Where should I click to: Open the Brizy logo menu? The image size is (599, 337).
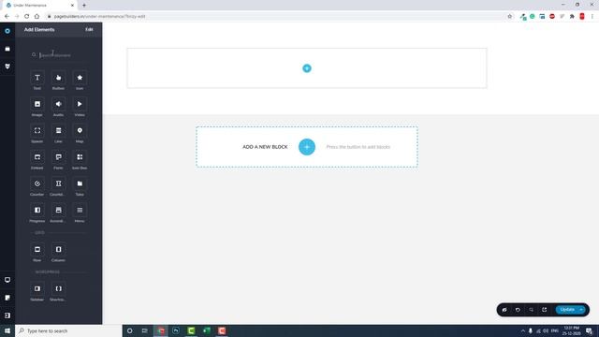pos(7,31)
